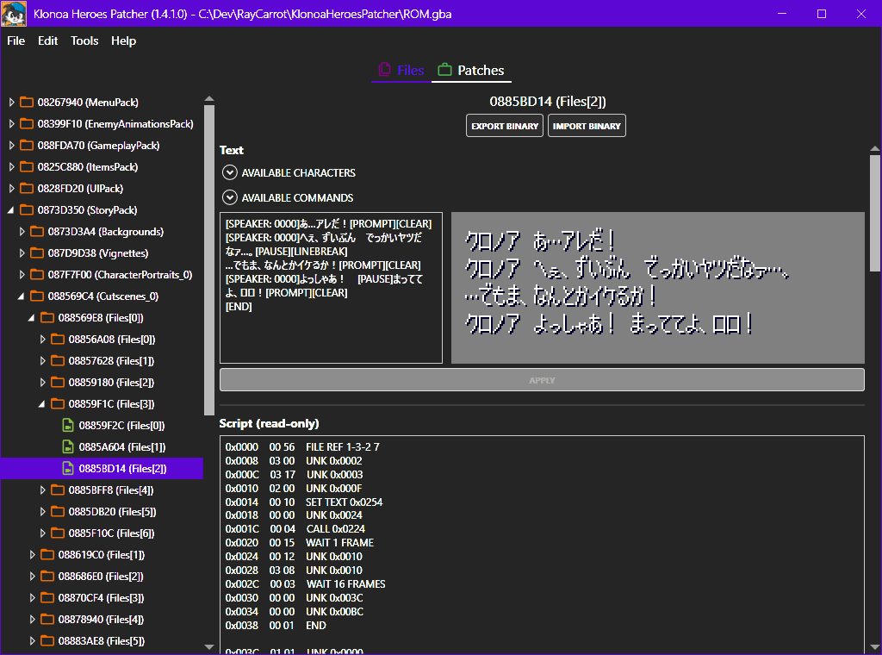882x655 pixels.
Task: Click folder icon of 0825C880 (ItemsPack)
Action: [27, 166]
